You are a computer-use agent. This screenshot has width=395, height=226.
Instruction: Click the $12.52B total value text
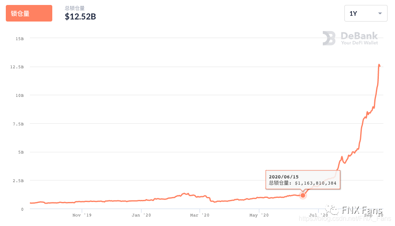coord(80,17)
